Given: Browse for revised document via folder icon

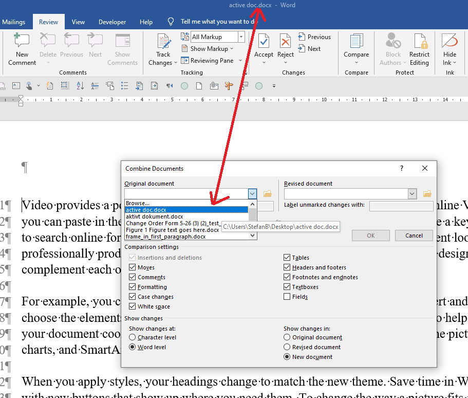Looking at the screenshot, I should point(427,194).
